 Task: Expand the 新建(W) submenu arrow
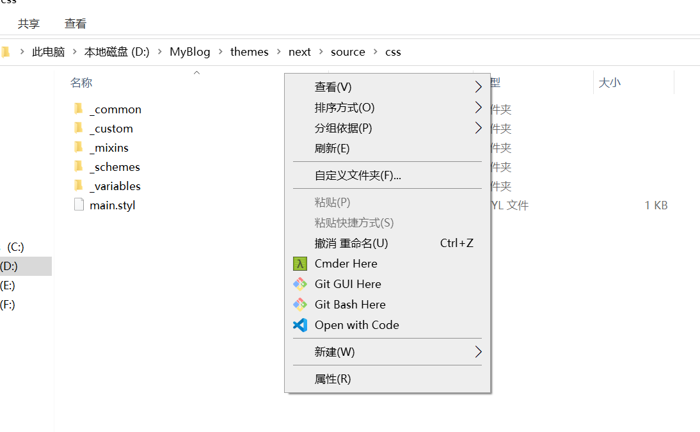point(478,352)
